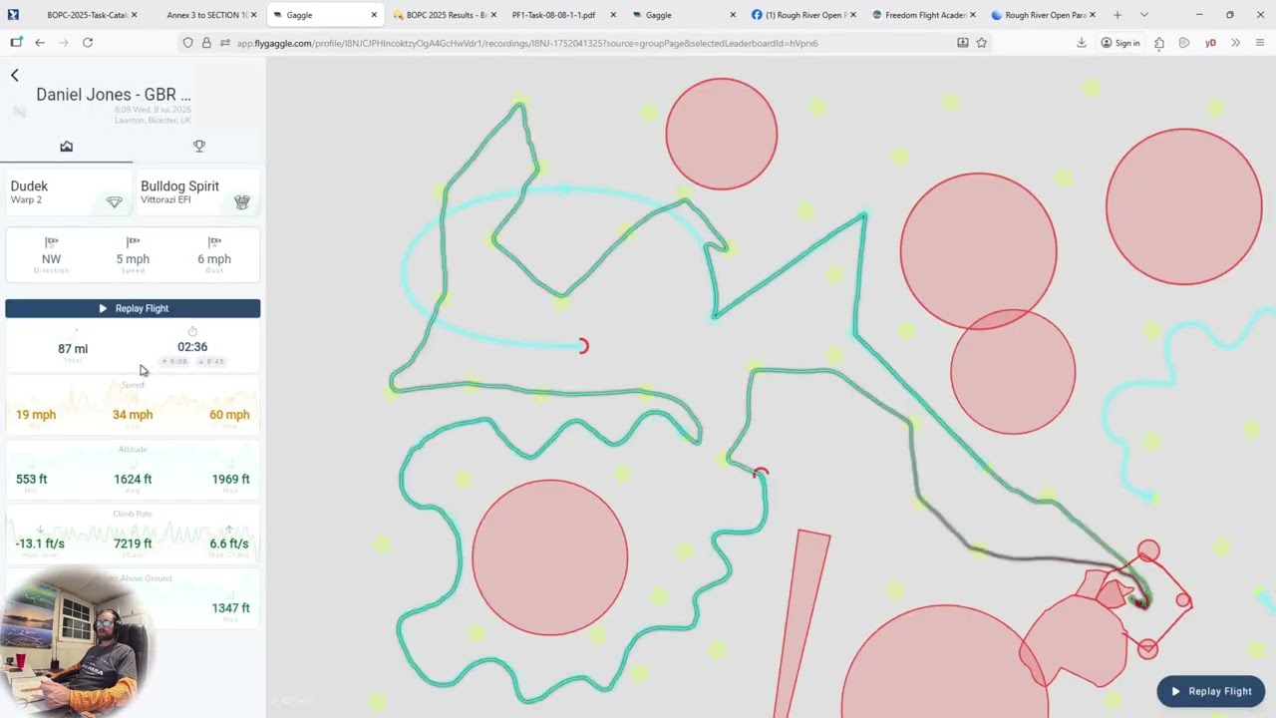Reload the current page
Image resolution: width=1276 pixels, height=718 pixels.
[x=88, y=43]
